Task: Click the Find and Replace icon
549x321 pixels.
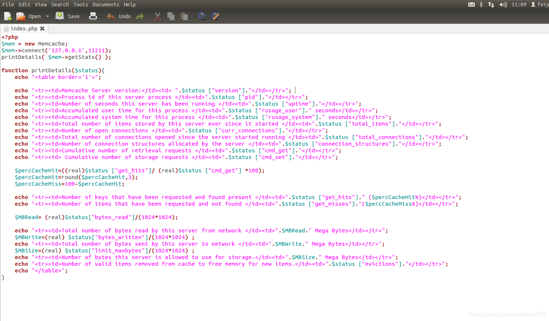Action: (215, 16)
